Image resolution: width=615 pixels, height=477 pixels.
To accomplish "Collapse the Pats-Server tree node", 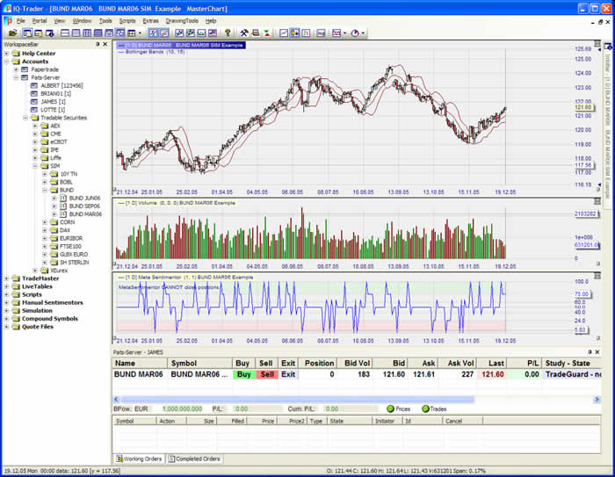I will tap(16, 77).
